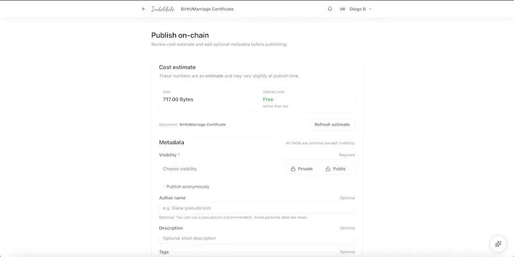Open the notifications bell
Viewport: 514px width, 257px height.
click(x=330, y=9)
